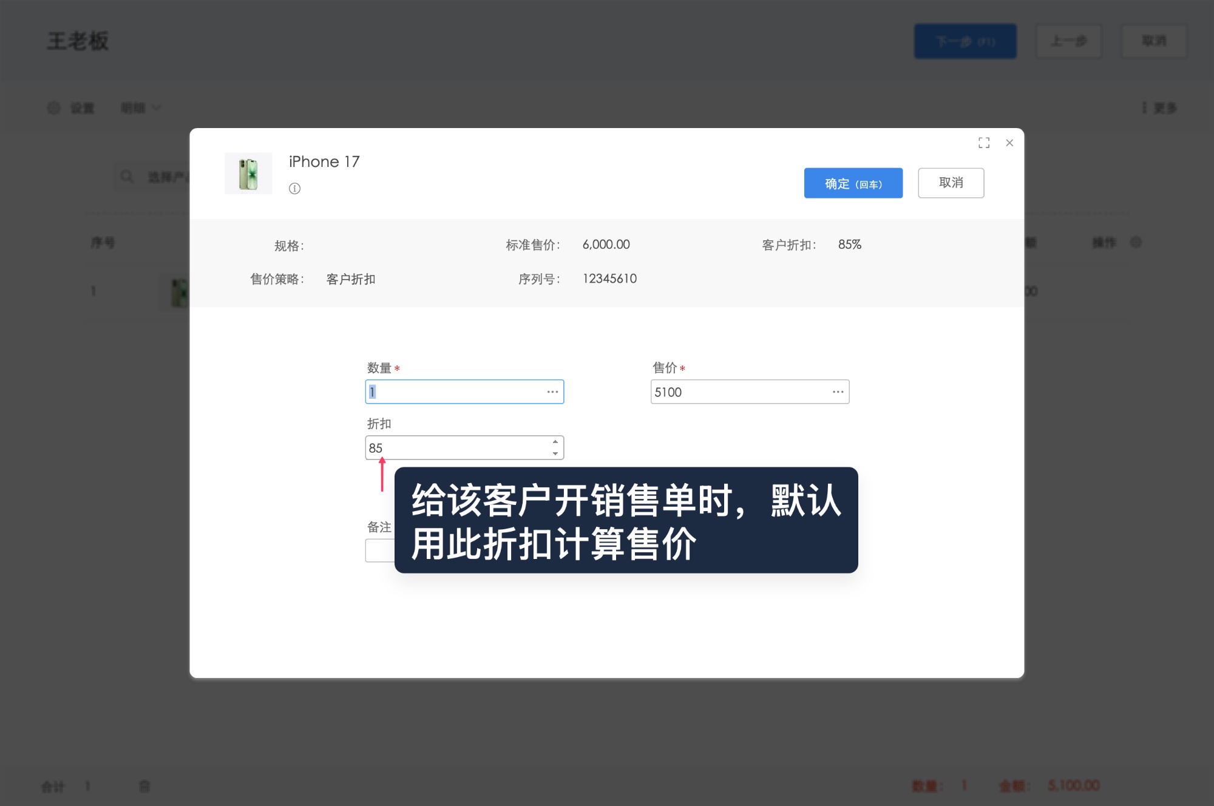Open the 明细 dropdown
Viewport: 1214px width, 806px height.
tap(141, 107)
